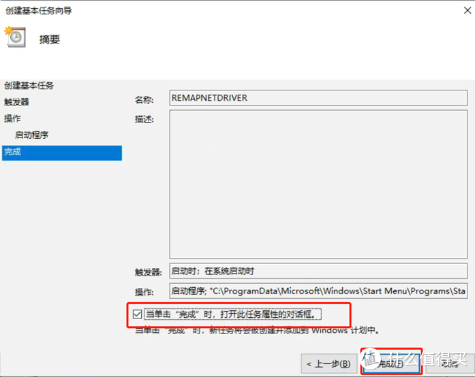Click the task wizard clock icon
The height and width of the screenshot is (377, 475).
(x=15, y=37)
